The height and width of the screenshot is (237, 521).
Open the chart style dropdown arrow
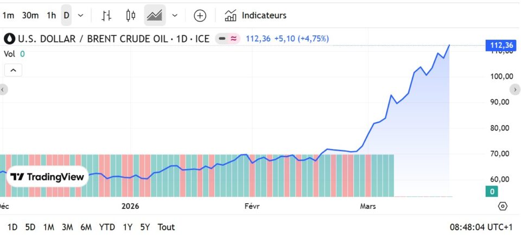coord(175,15)
